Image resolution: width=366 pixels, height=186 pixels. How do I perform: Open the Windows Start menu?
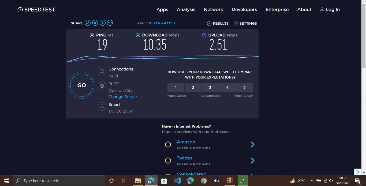point(6,181)
